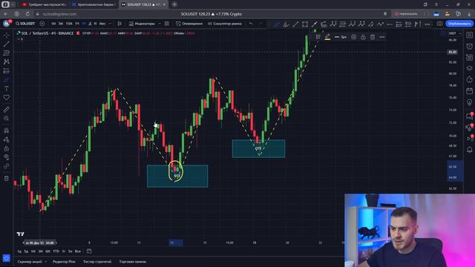Image resolution: width=475 pixels, height=267 pixels.
Task: Undo the last chart action
Action: click(x=251, y=24)
